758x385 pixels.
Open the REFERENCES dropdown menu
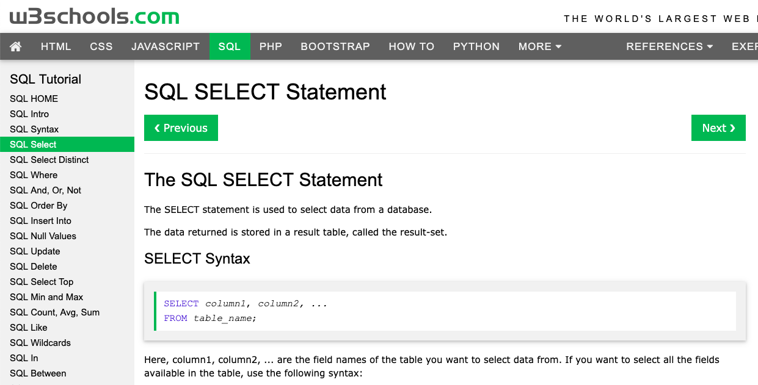668,46
